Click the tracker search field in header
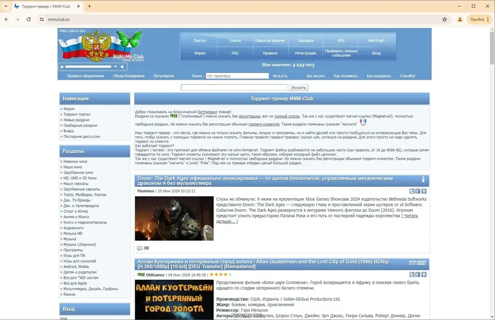The height and width of the screenshot is (320, 495). tap(238, 76)
